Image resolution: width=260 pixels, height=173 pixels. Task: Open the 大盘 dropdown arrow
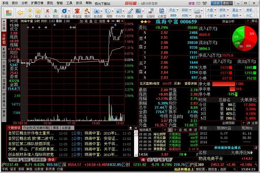point(215,10)
